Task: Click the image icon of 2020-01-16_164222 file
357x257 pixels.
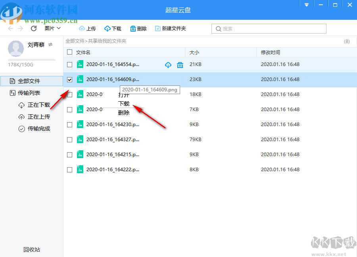Action: [80, 169]
